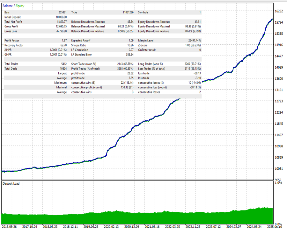Click the Largest loss trade value -68.13

(x=197, y=73)
